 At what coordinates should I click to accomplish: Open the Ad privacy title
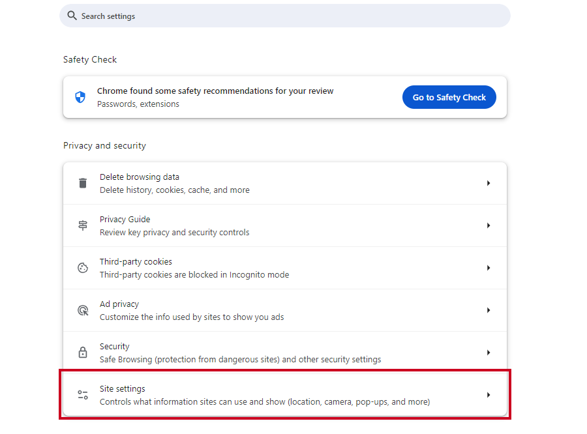(x=119, y=304)
